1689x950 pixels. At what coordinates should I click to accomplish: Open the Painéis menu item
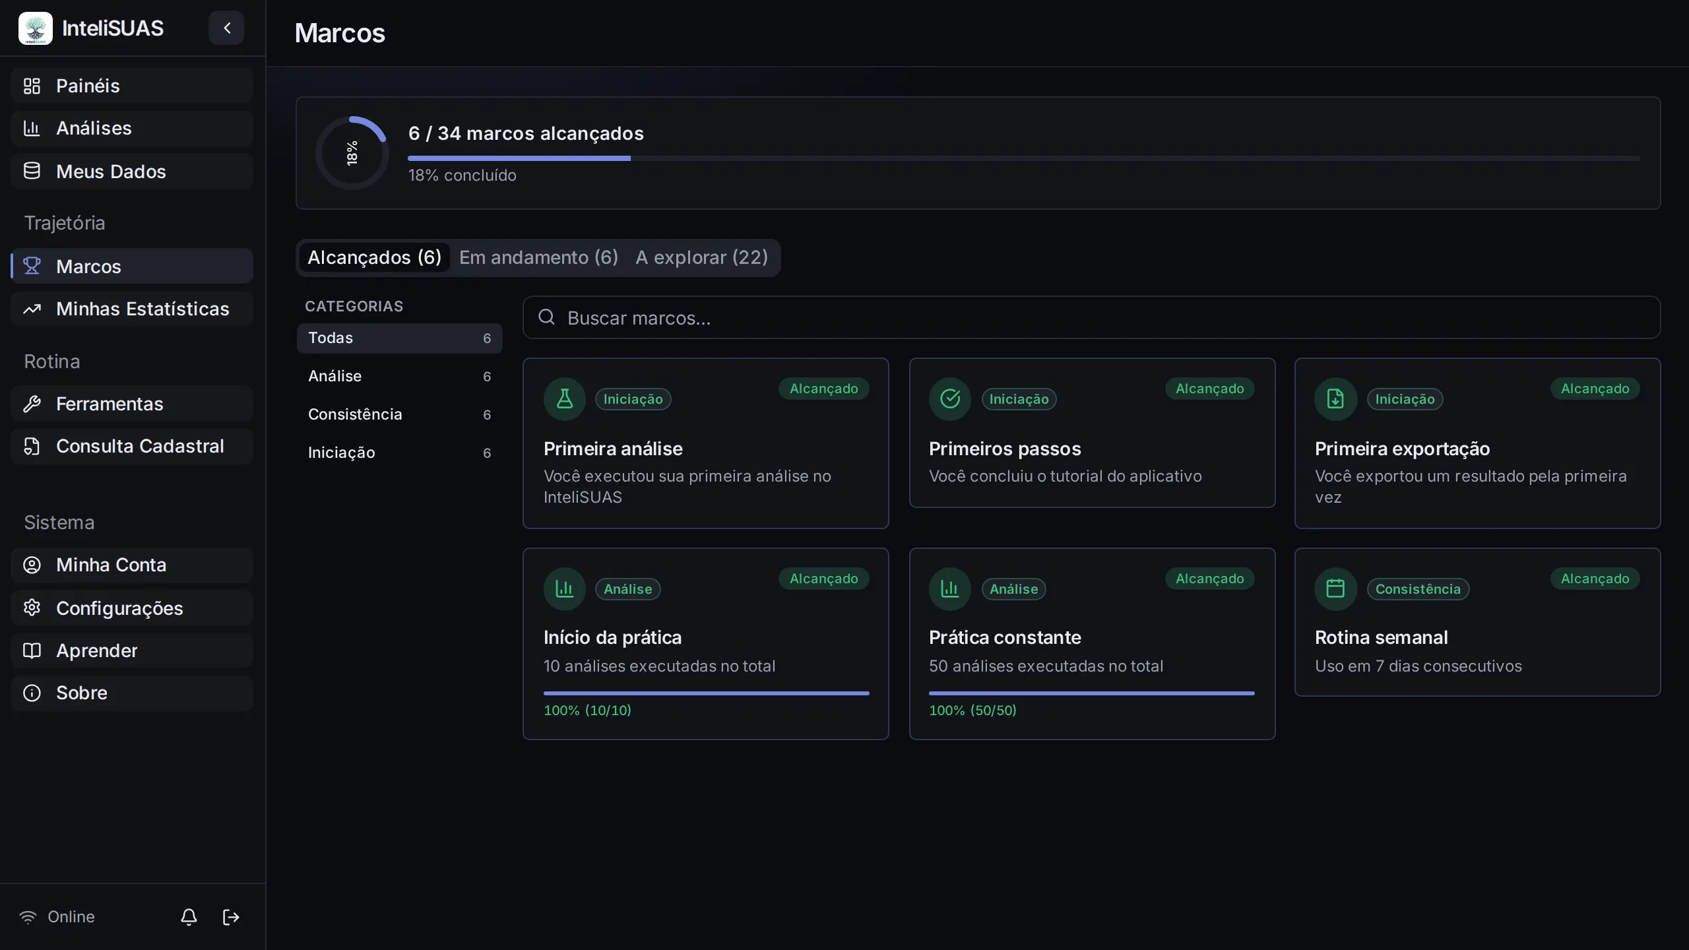(132, 86)
